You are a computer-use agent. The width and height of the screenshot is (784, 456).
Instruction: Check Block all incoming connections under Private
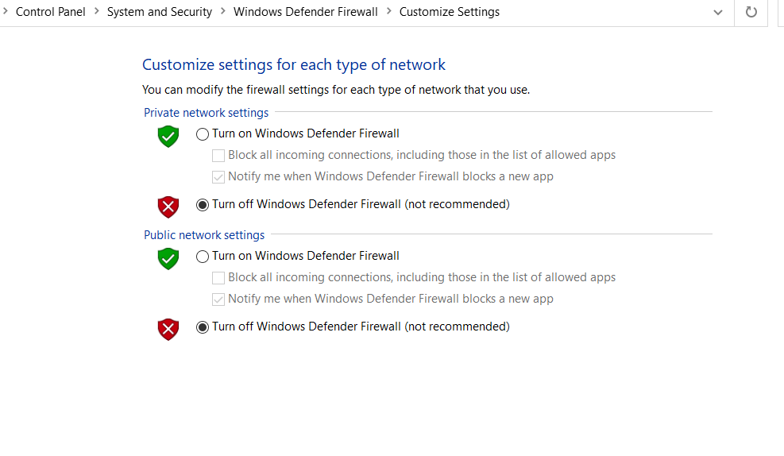click(218, 156)
